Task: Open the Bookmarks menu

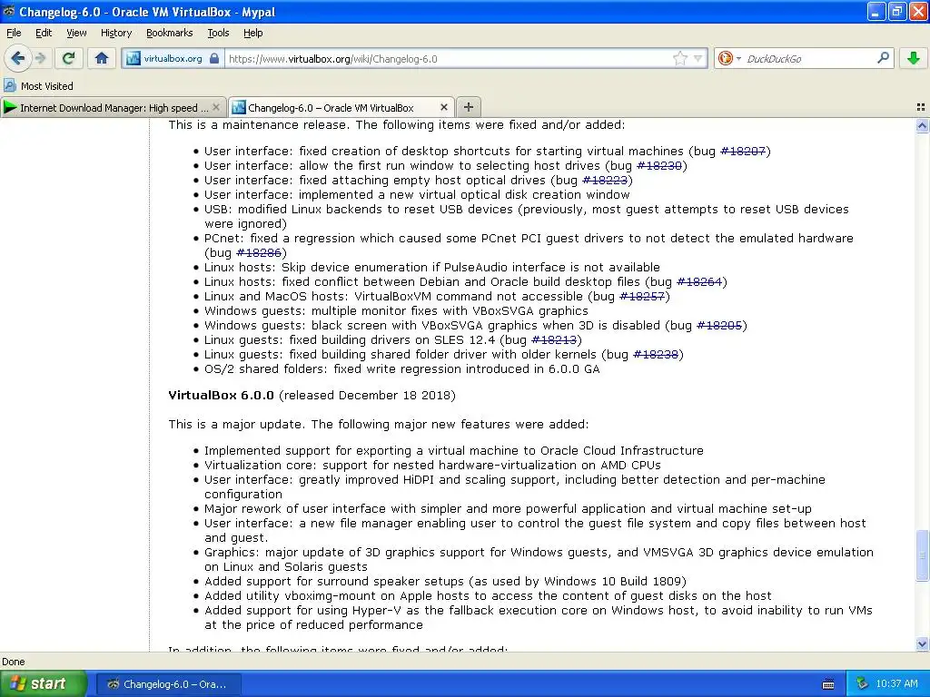Action: 170,34
